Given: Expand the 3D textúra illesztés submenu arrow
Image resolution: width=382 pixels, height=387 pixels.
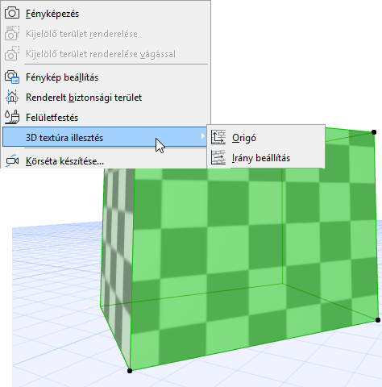Looking at the screenshot, I should [202, 136].
